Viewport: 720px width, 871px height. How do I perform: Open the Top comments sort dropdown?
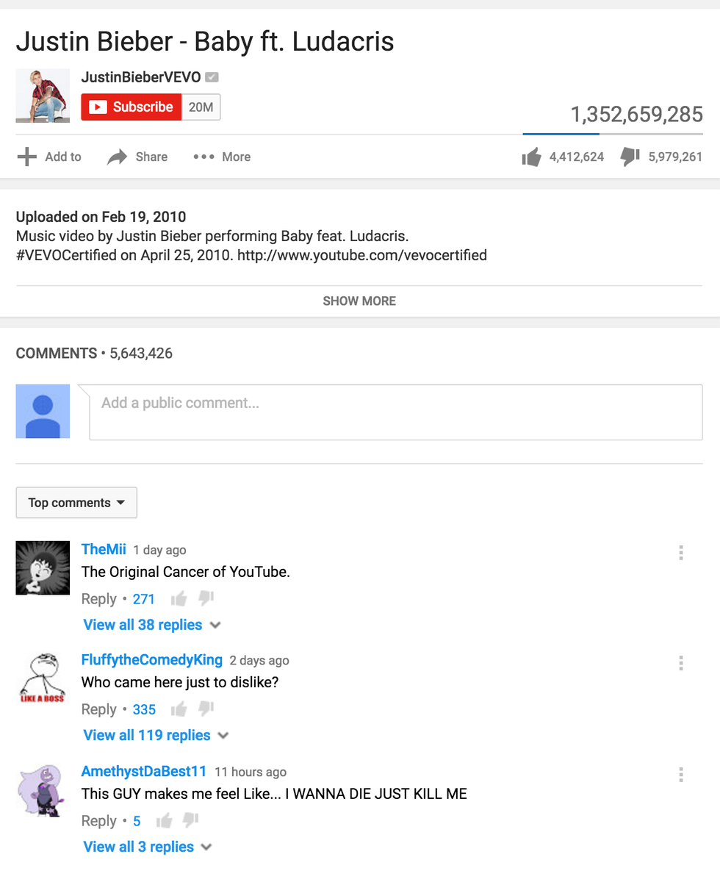76,503
